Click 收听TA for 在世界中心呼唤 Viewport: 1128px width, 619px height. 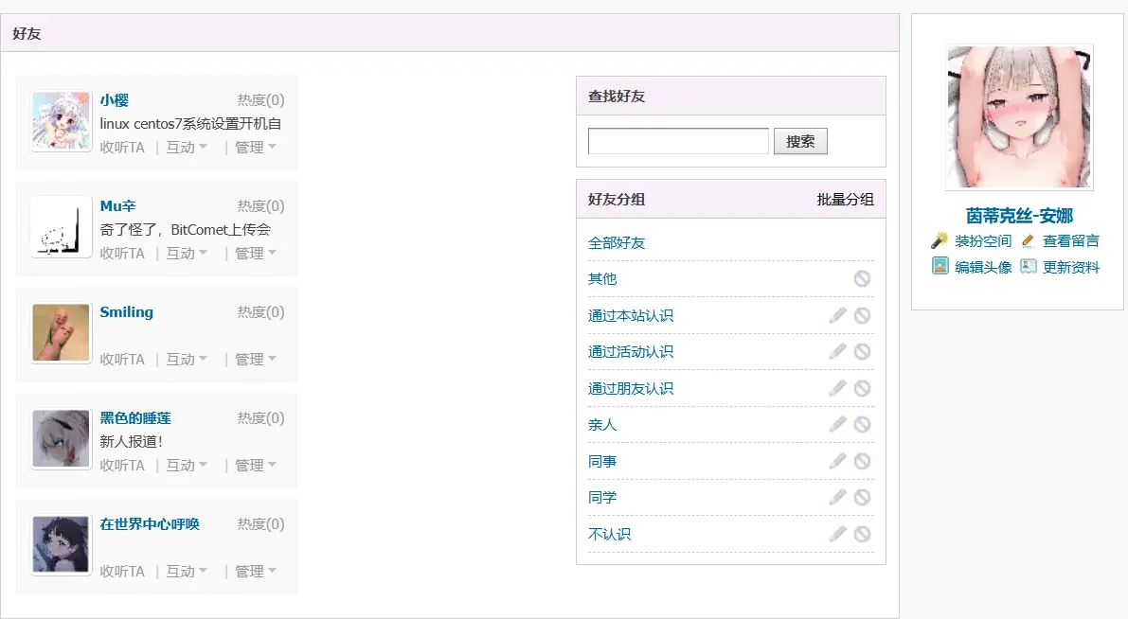(122, 572)
